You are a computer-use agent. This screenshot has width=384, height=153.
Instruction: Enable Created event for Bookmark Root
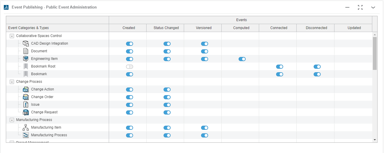pyautogui.click(x=129, y=67)
